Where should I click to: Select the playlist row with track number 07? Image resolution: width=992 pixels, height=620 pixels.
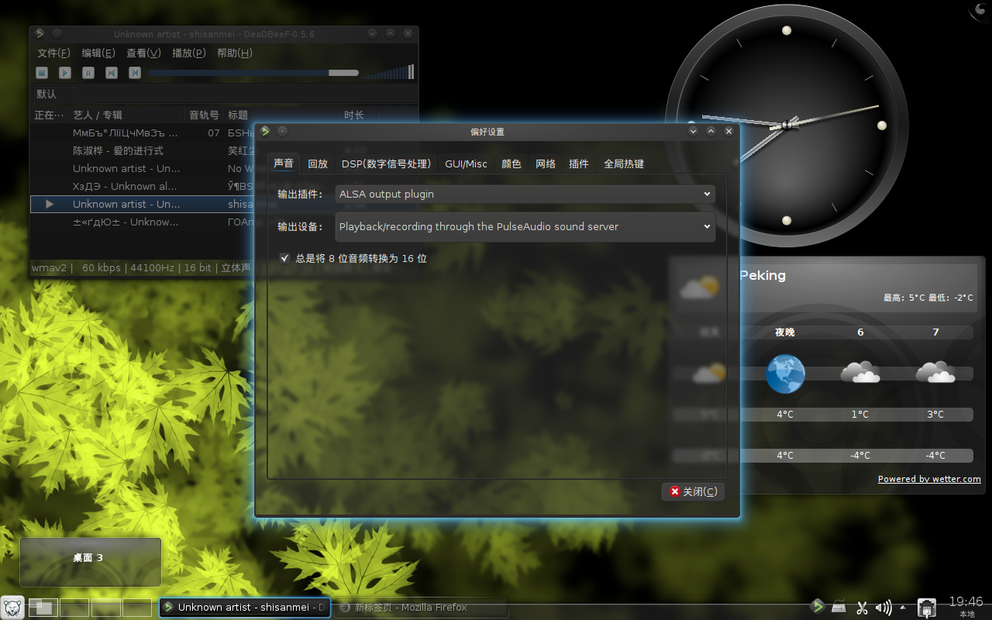143,133
